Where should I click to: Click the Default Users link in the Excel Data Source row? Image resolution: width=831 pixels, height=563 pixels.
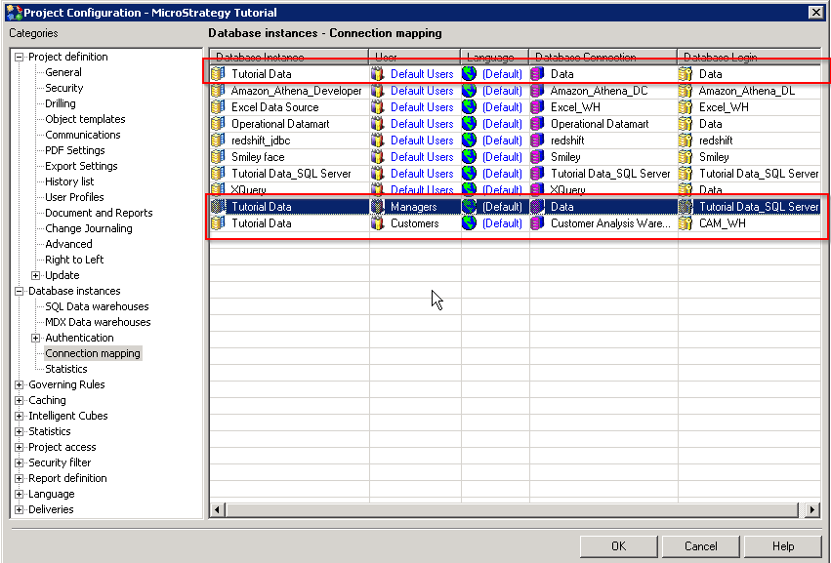pyautogui.click(x=421, y=107)
